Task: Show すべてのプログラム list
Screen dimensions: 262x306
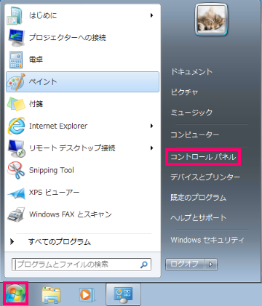Action: [x=60, y=242]
